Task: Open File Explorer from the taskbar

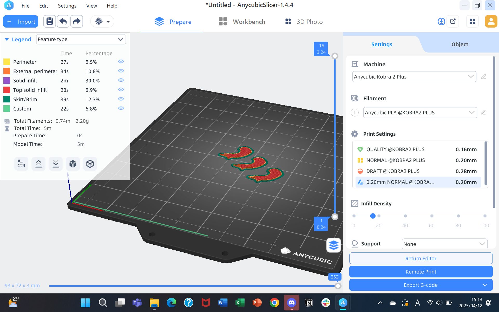Action: pyautogui.click(x=154, y=303)
